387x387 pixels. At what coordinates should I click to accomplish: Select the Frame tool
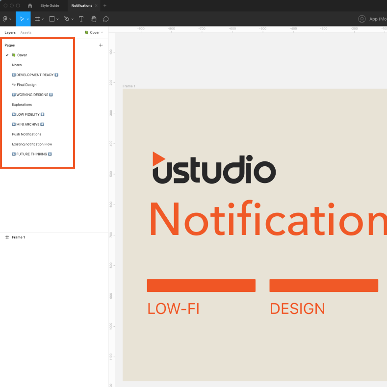tap(37, 19)
